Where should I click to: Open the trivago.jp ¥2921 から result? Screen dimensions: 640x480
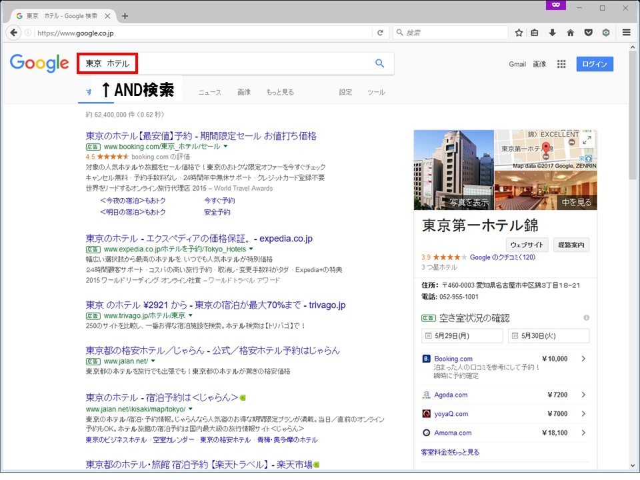coord(215,305)
